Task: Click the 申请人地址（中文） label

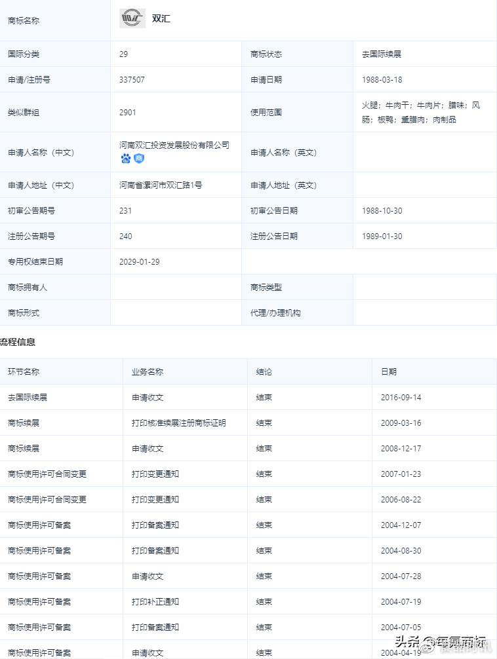Action: (41, 185)
